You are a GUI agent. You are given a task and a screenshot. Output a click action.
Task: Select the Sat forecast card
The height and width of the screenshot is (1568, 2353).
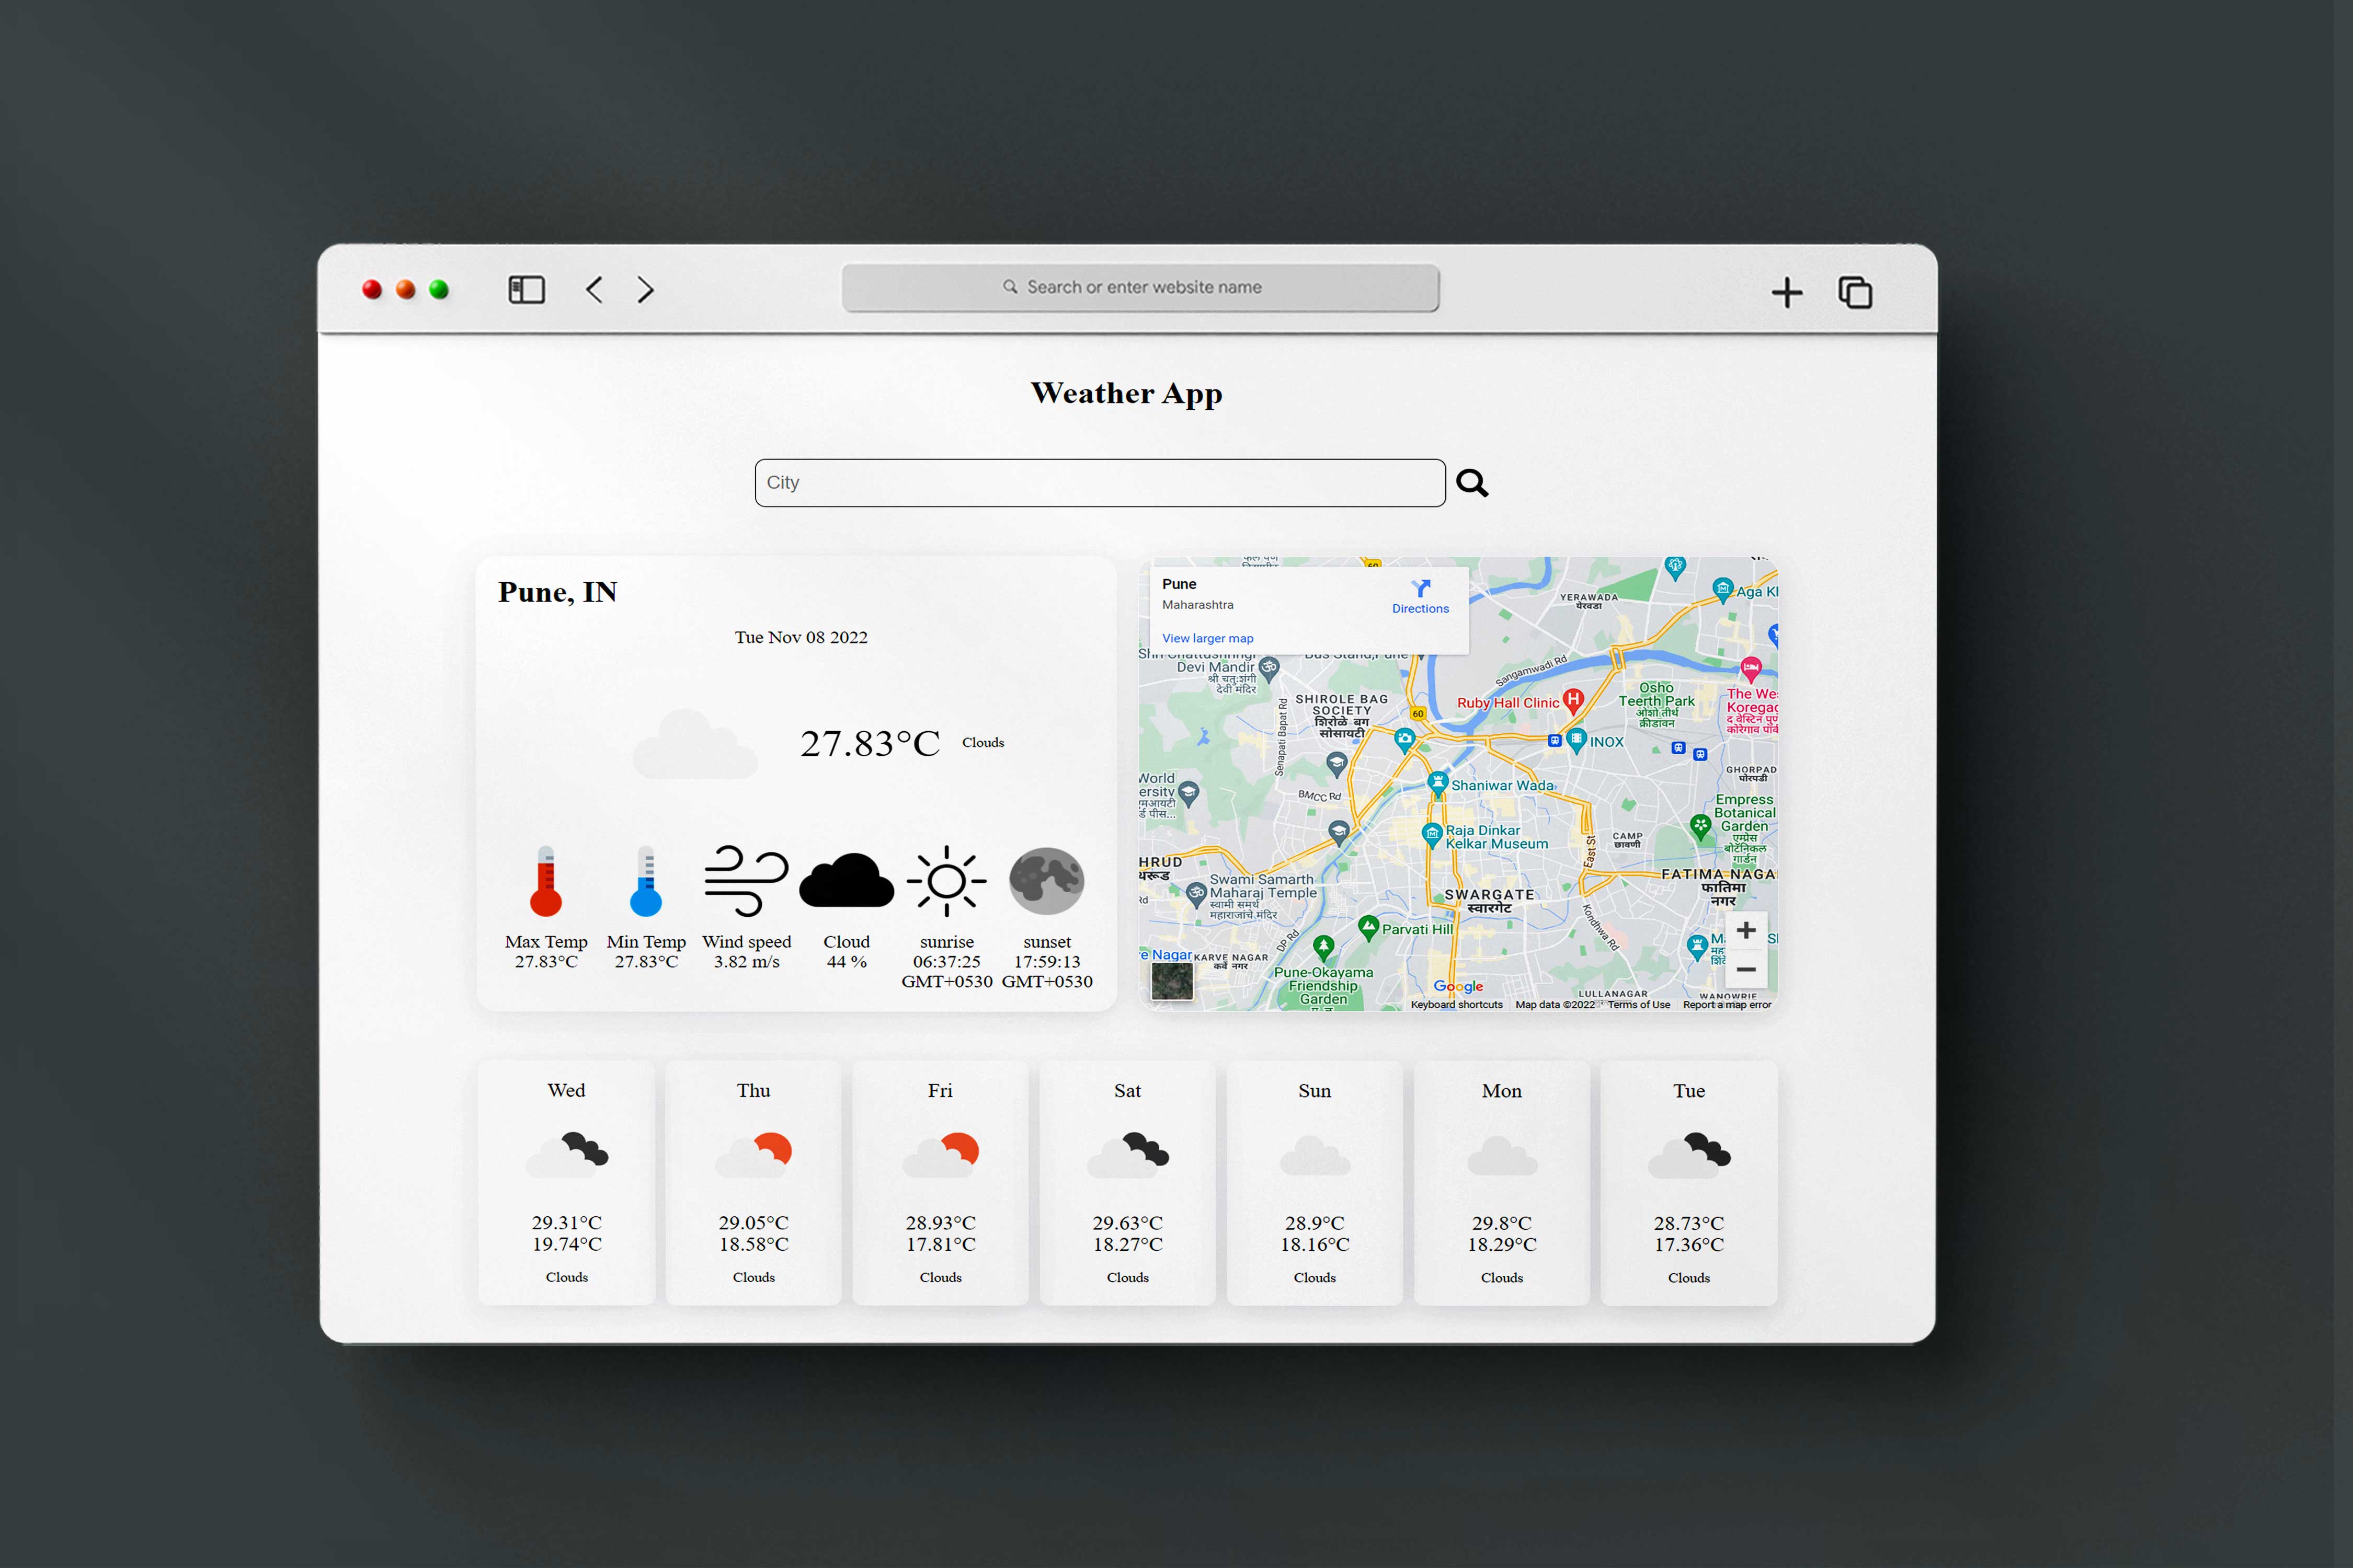1127,1183
